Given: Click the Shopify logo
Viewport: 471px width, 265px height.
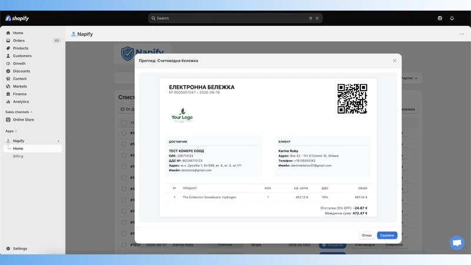Looking at the screenshot, I should pos(17,18).
